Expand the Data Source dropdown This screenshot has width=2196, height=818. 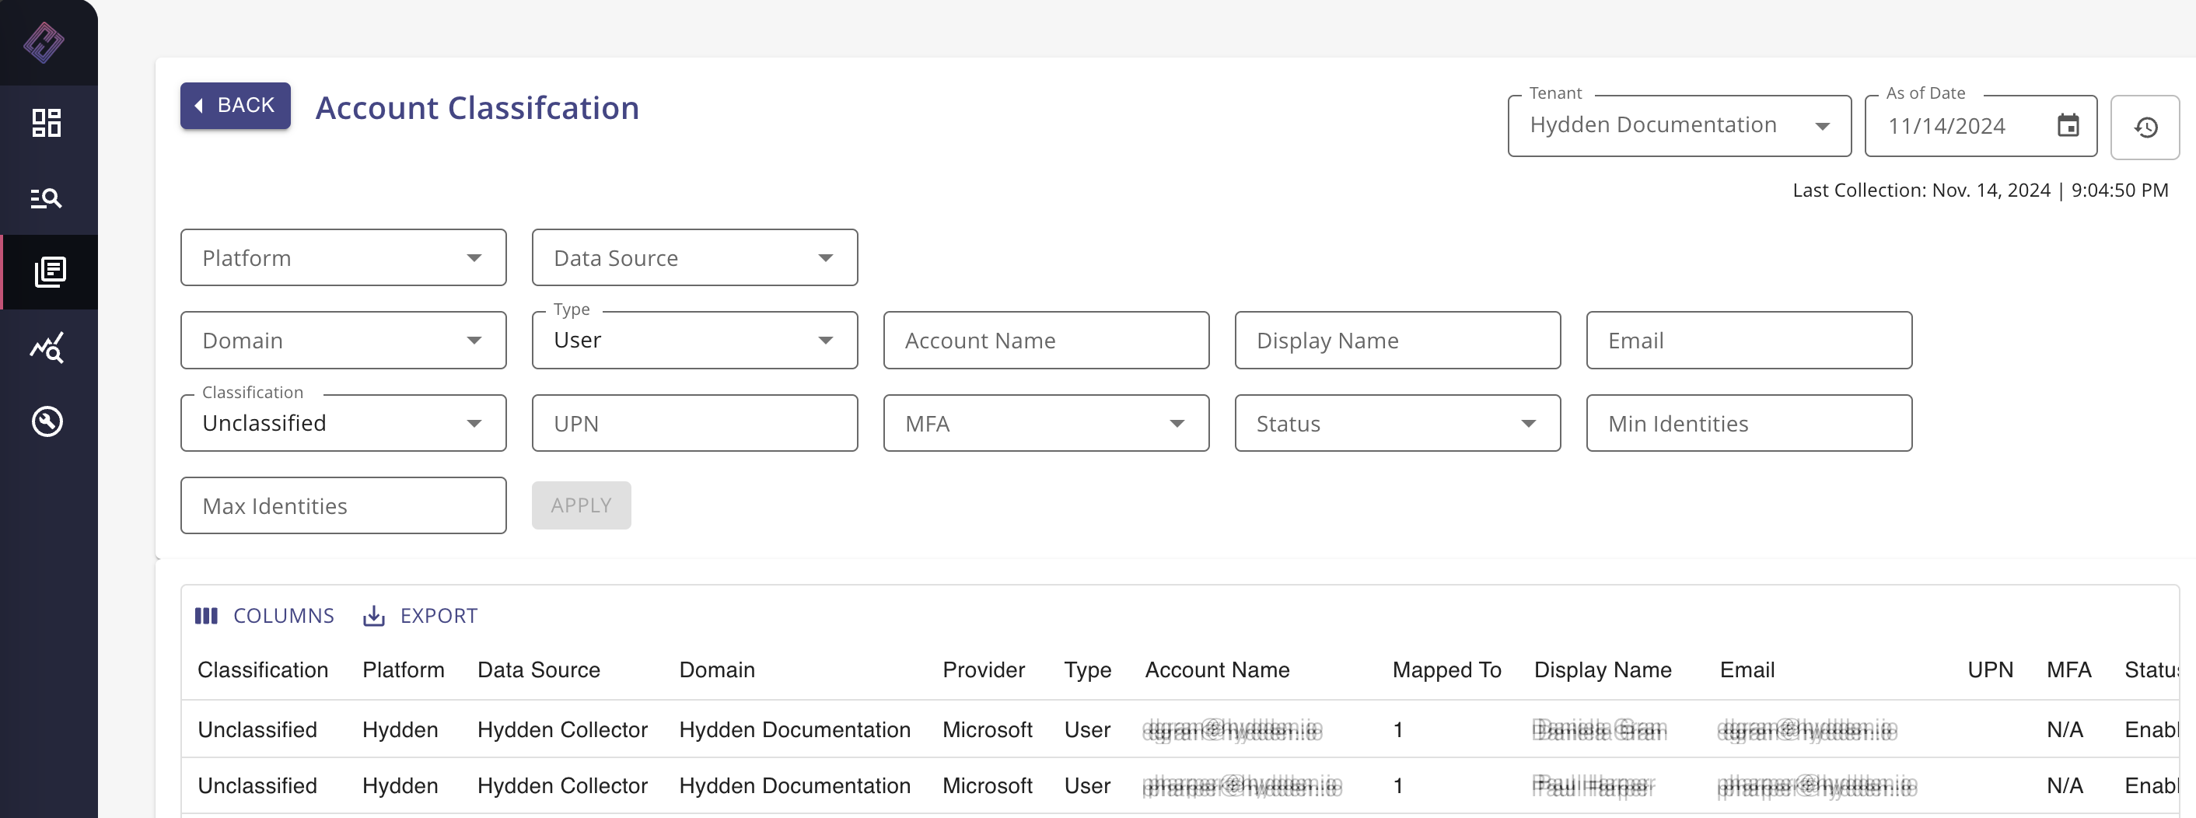(694, 257)
